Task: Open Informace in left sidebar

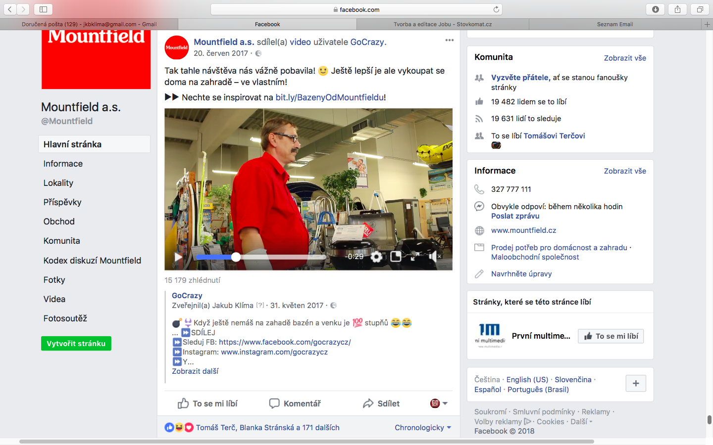Action: click(63, 164)
